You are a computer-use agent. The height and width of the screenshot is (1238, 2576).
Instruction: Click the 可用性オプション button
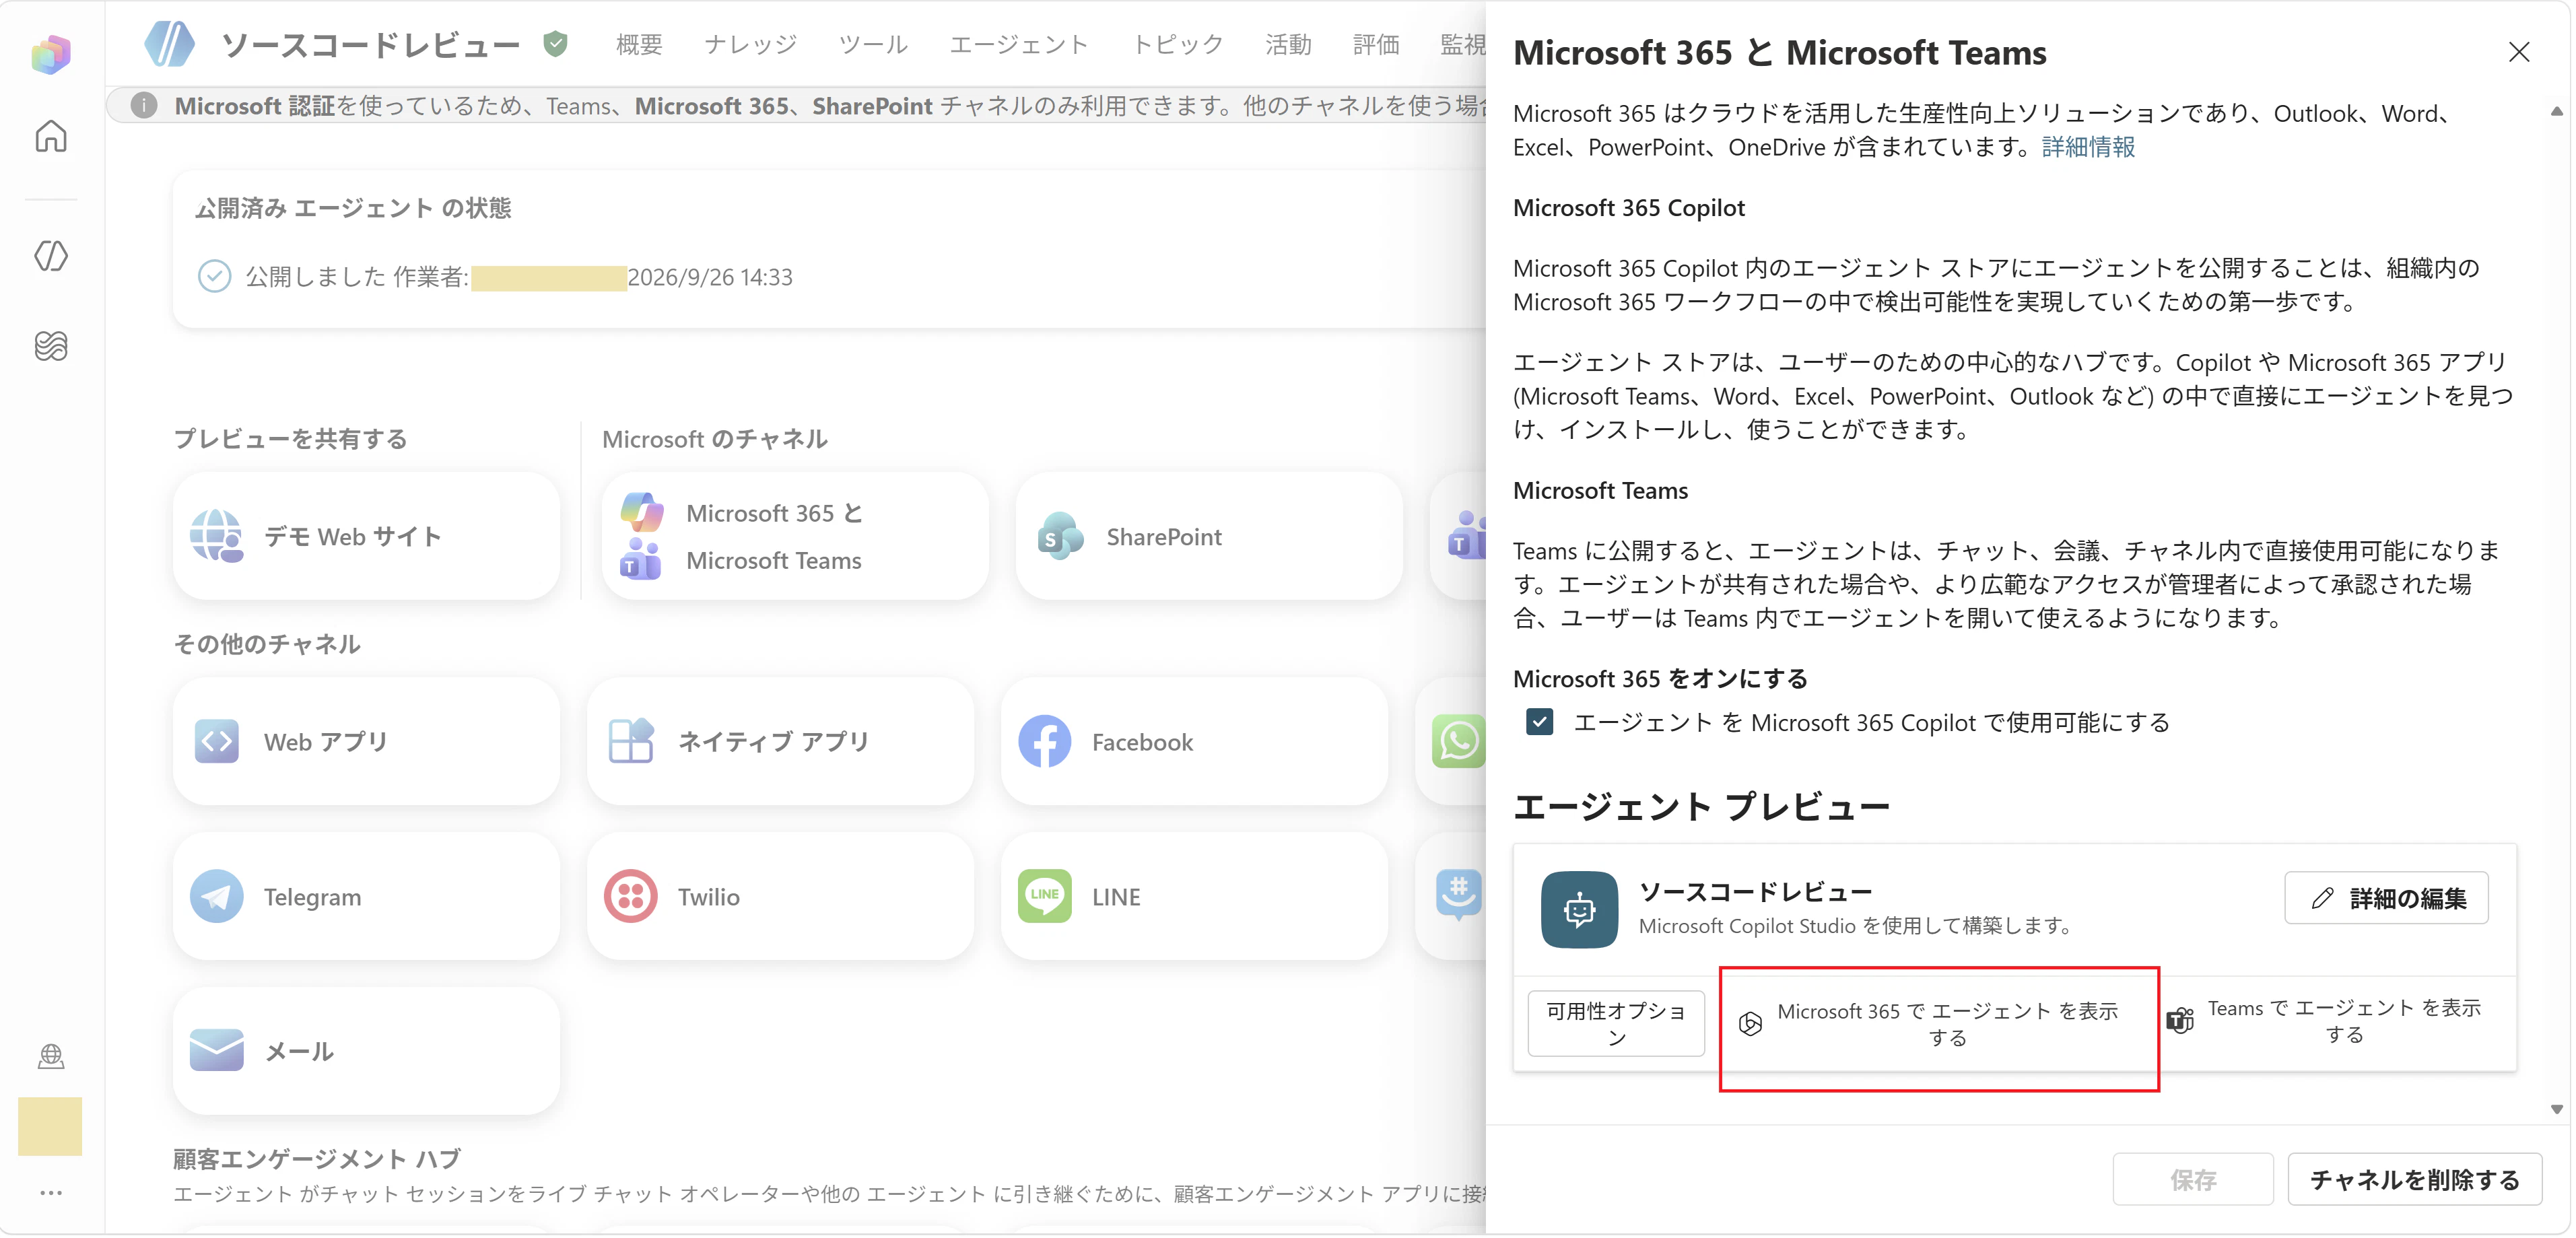(1616, 1024)
